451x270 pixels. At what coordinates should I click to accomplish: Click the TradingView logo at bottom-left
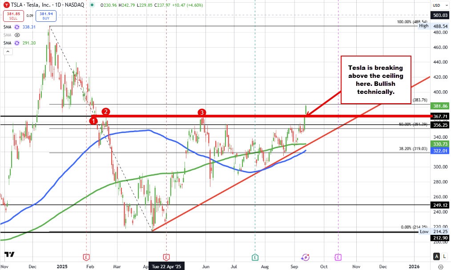pyautogui.click(x=9, y=254)
